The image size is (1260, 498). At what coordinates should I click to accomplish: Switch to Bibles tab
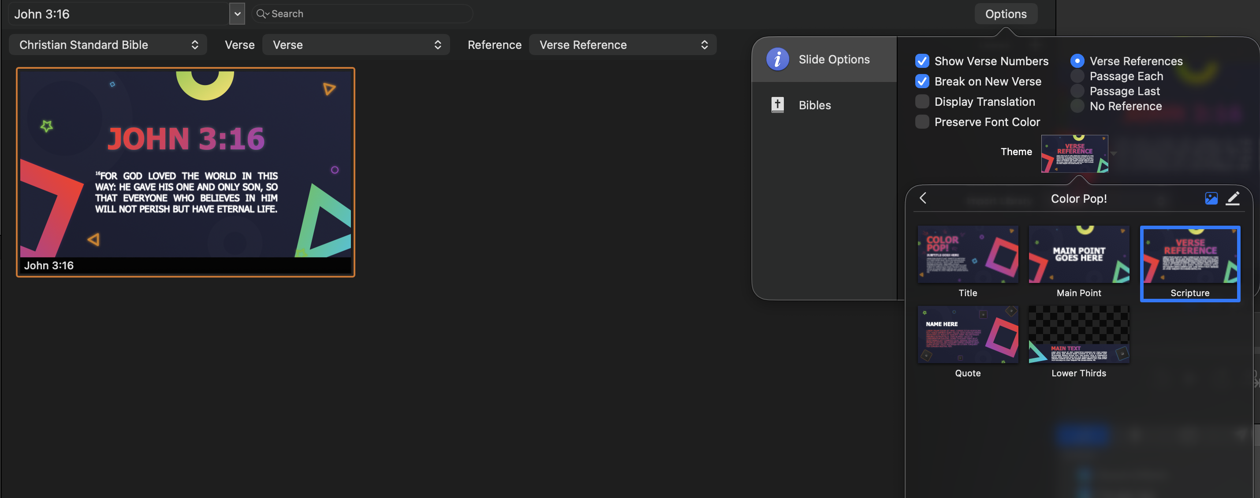tap(824, 105)
